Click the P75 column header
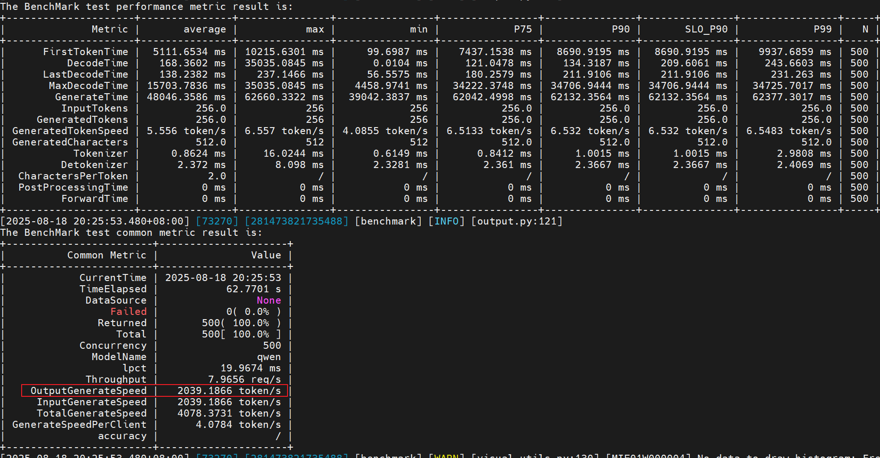 [523, 29]
